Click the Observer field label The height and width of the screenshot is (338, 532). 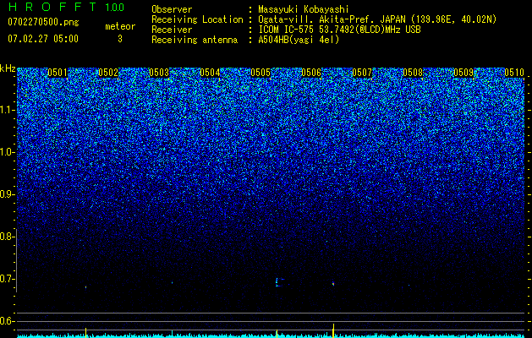[x=172, y=9]
